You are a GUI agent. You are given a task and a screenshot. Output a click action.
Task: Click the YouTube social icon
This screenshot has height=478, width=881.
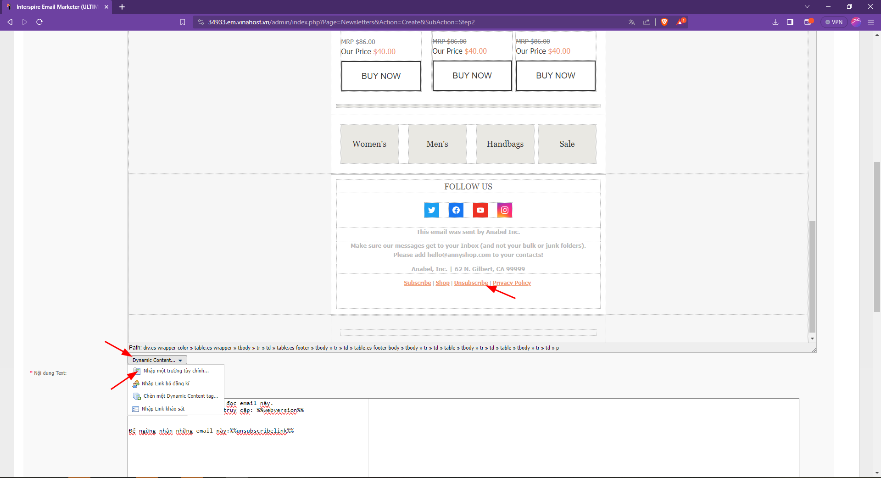click(x=480, y=210)
